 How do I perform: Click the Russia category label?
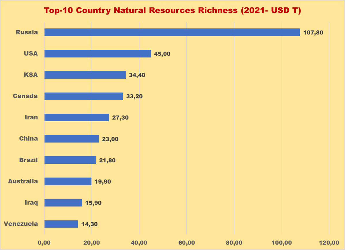[27, 32]
